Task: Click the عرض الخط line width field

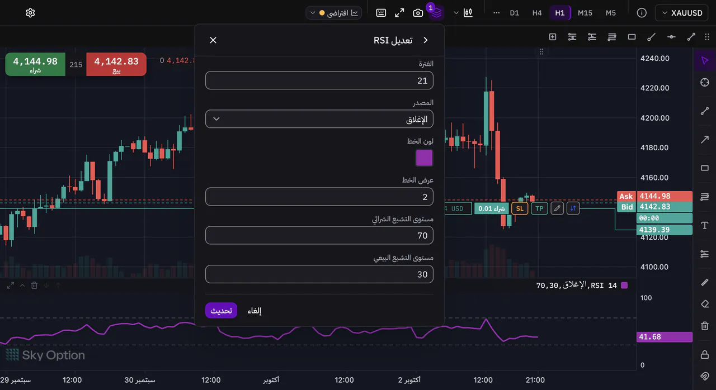Action: [319, 197]
